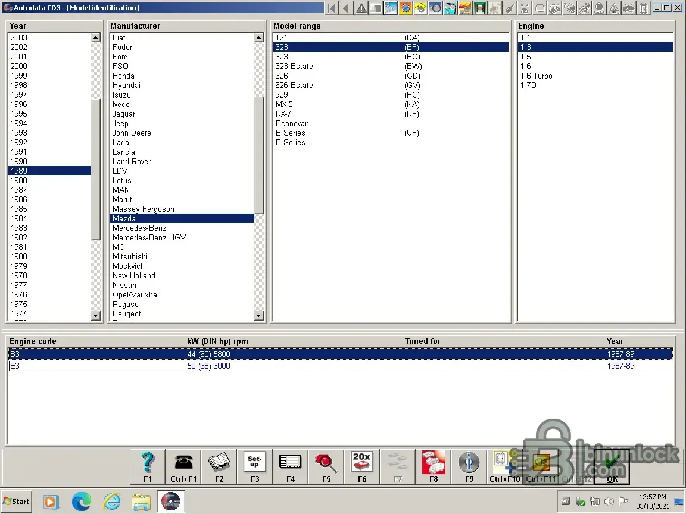The height and width of the screenshot is (514, 686).
Task: Click the orange-red striped toolbar icon
Action: click(x=465, y=8)
